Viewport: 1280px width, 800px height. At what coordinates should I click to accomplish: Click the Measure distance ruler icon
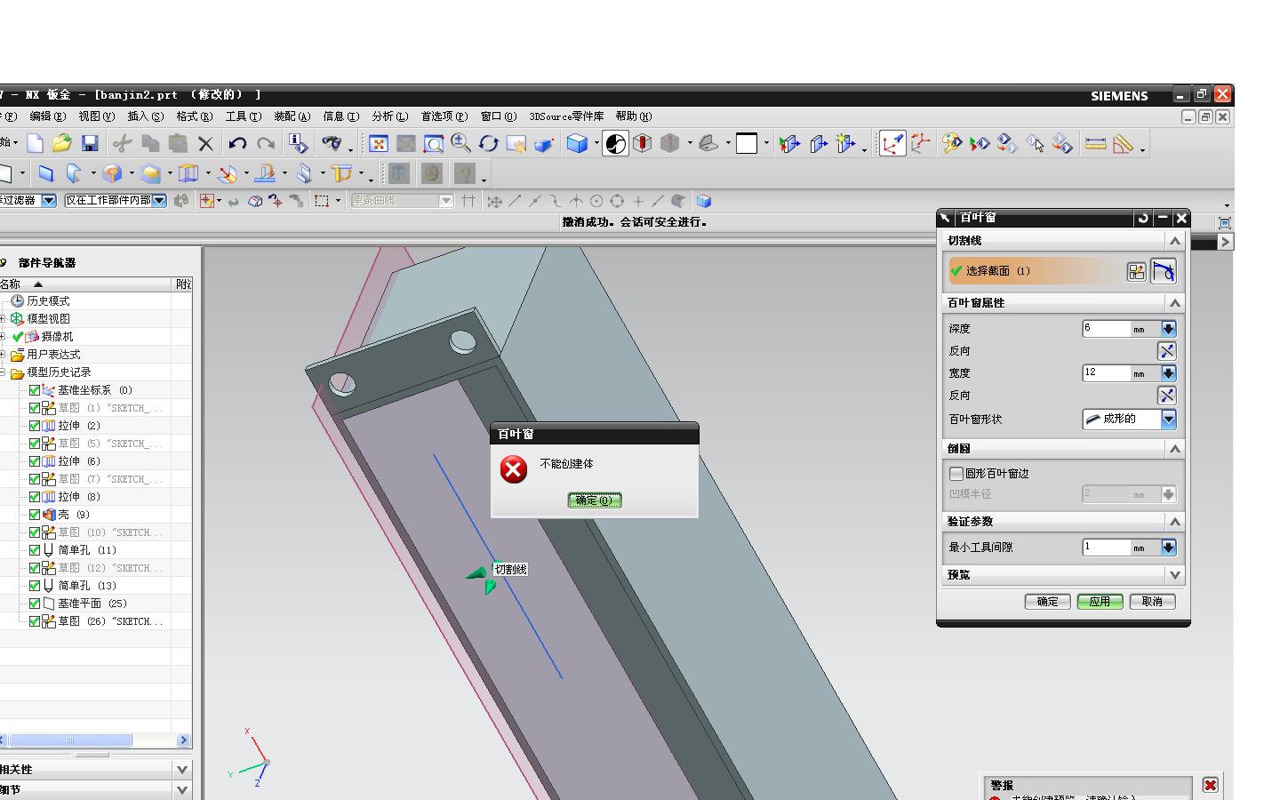[1095, 143]
